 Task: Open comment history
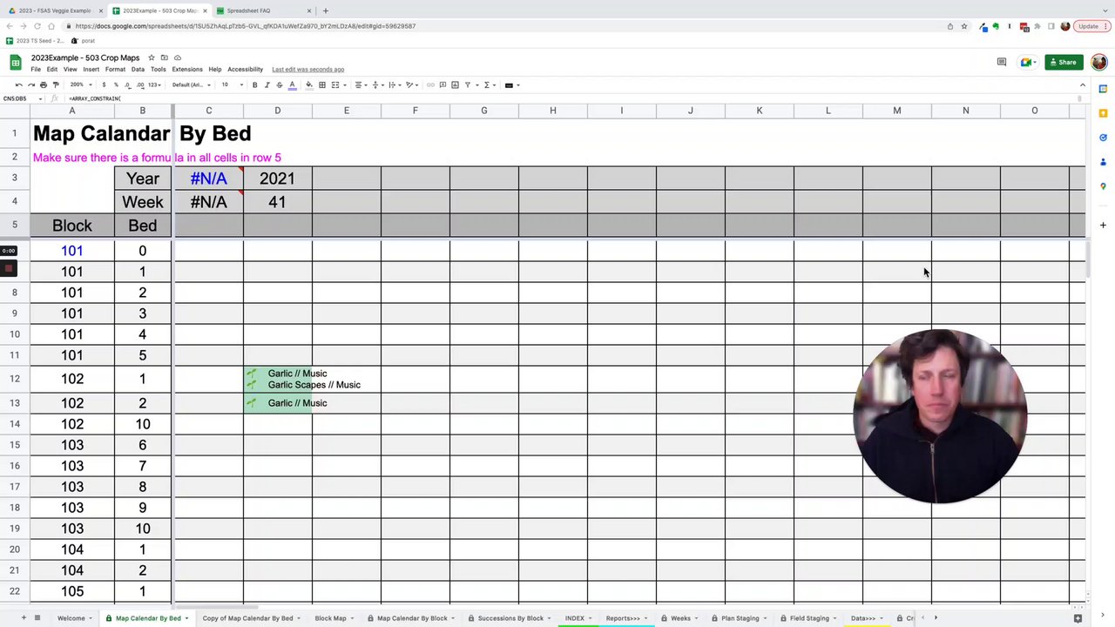point(1002,62)
